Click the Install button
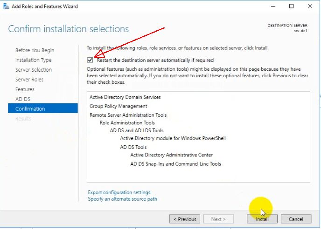Screen dimensions: 321x229 262,219
